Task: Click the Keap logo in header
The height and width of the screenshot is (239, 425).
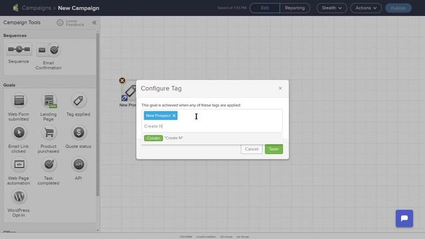Action: tap(16, 7)
